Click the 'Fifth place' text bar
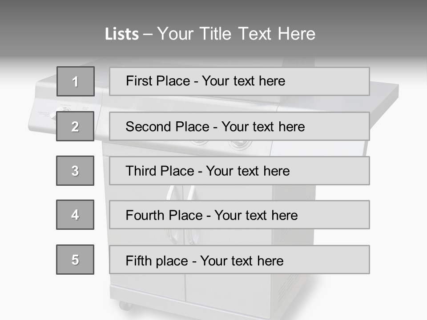427x320 pixels. 239,260
